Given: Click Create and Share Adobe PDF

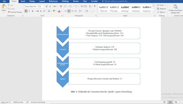Looking at the screenshot, I should click(175, 9).
